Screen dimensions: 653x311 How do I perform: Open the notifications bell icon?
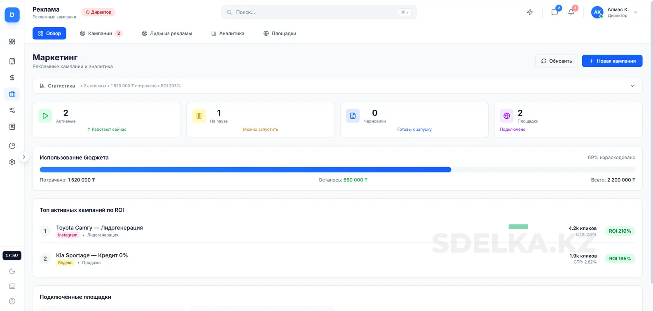tap(571, 12)
